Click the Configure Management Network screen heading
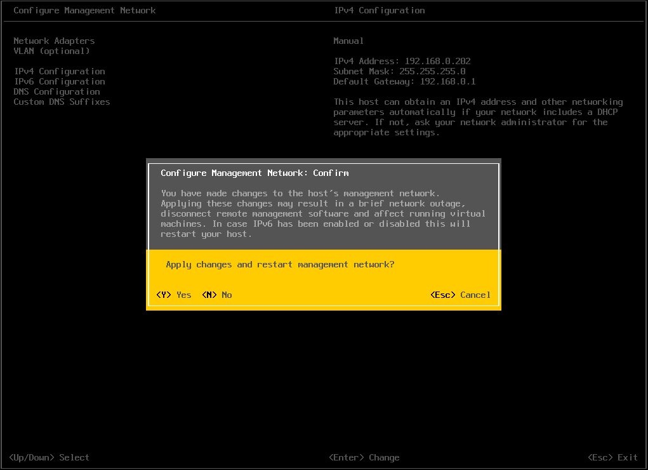Image resolution: width=648 pixels, height=470 pixels. pos(84,10)
